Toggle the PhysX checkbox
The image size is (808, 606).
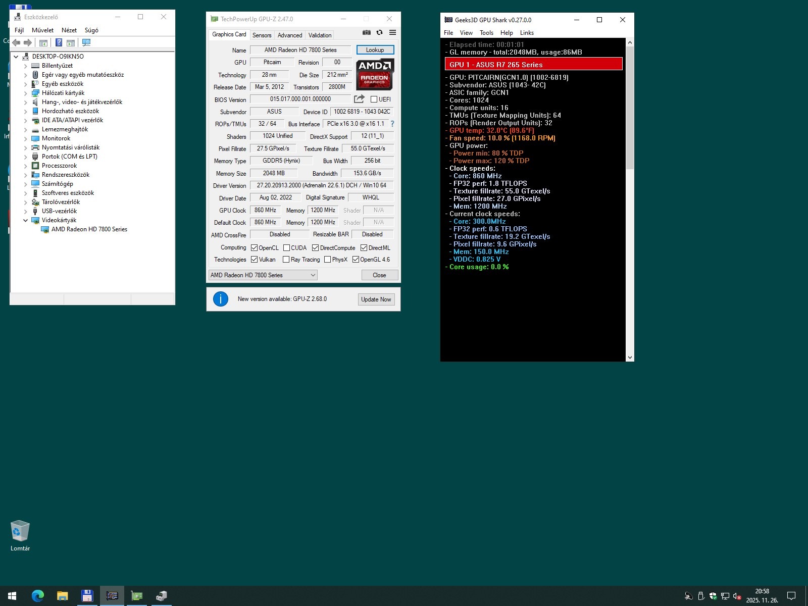[327, 260]
